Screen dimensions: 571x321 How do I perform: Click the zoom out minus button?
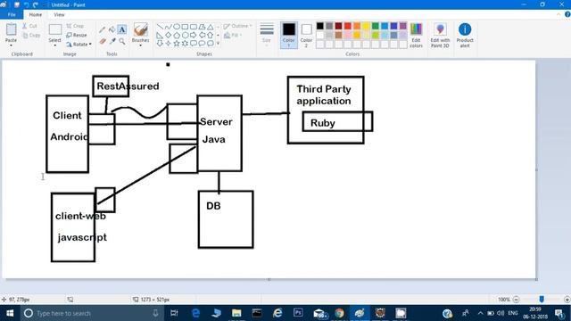[516, 300]
